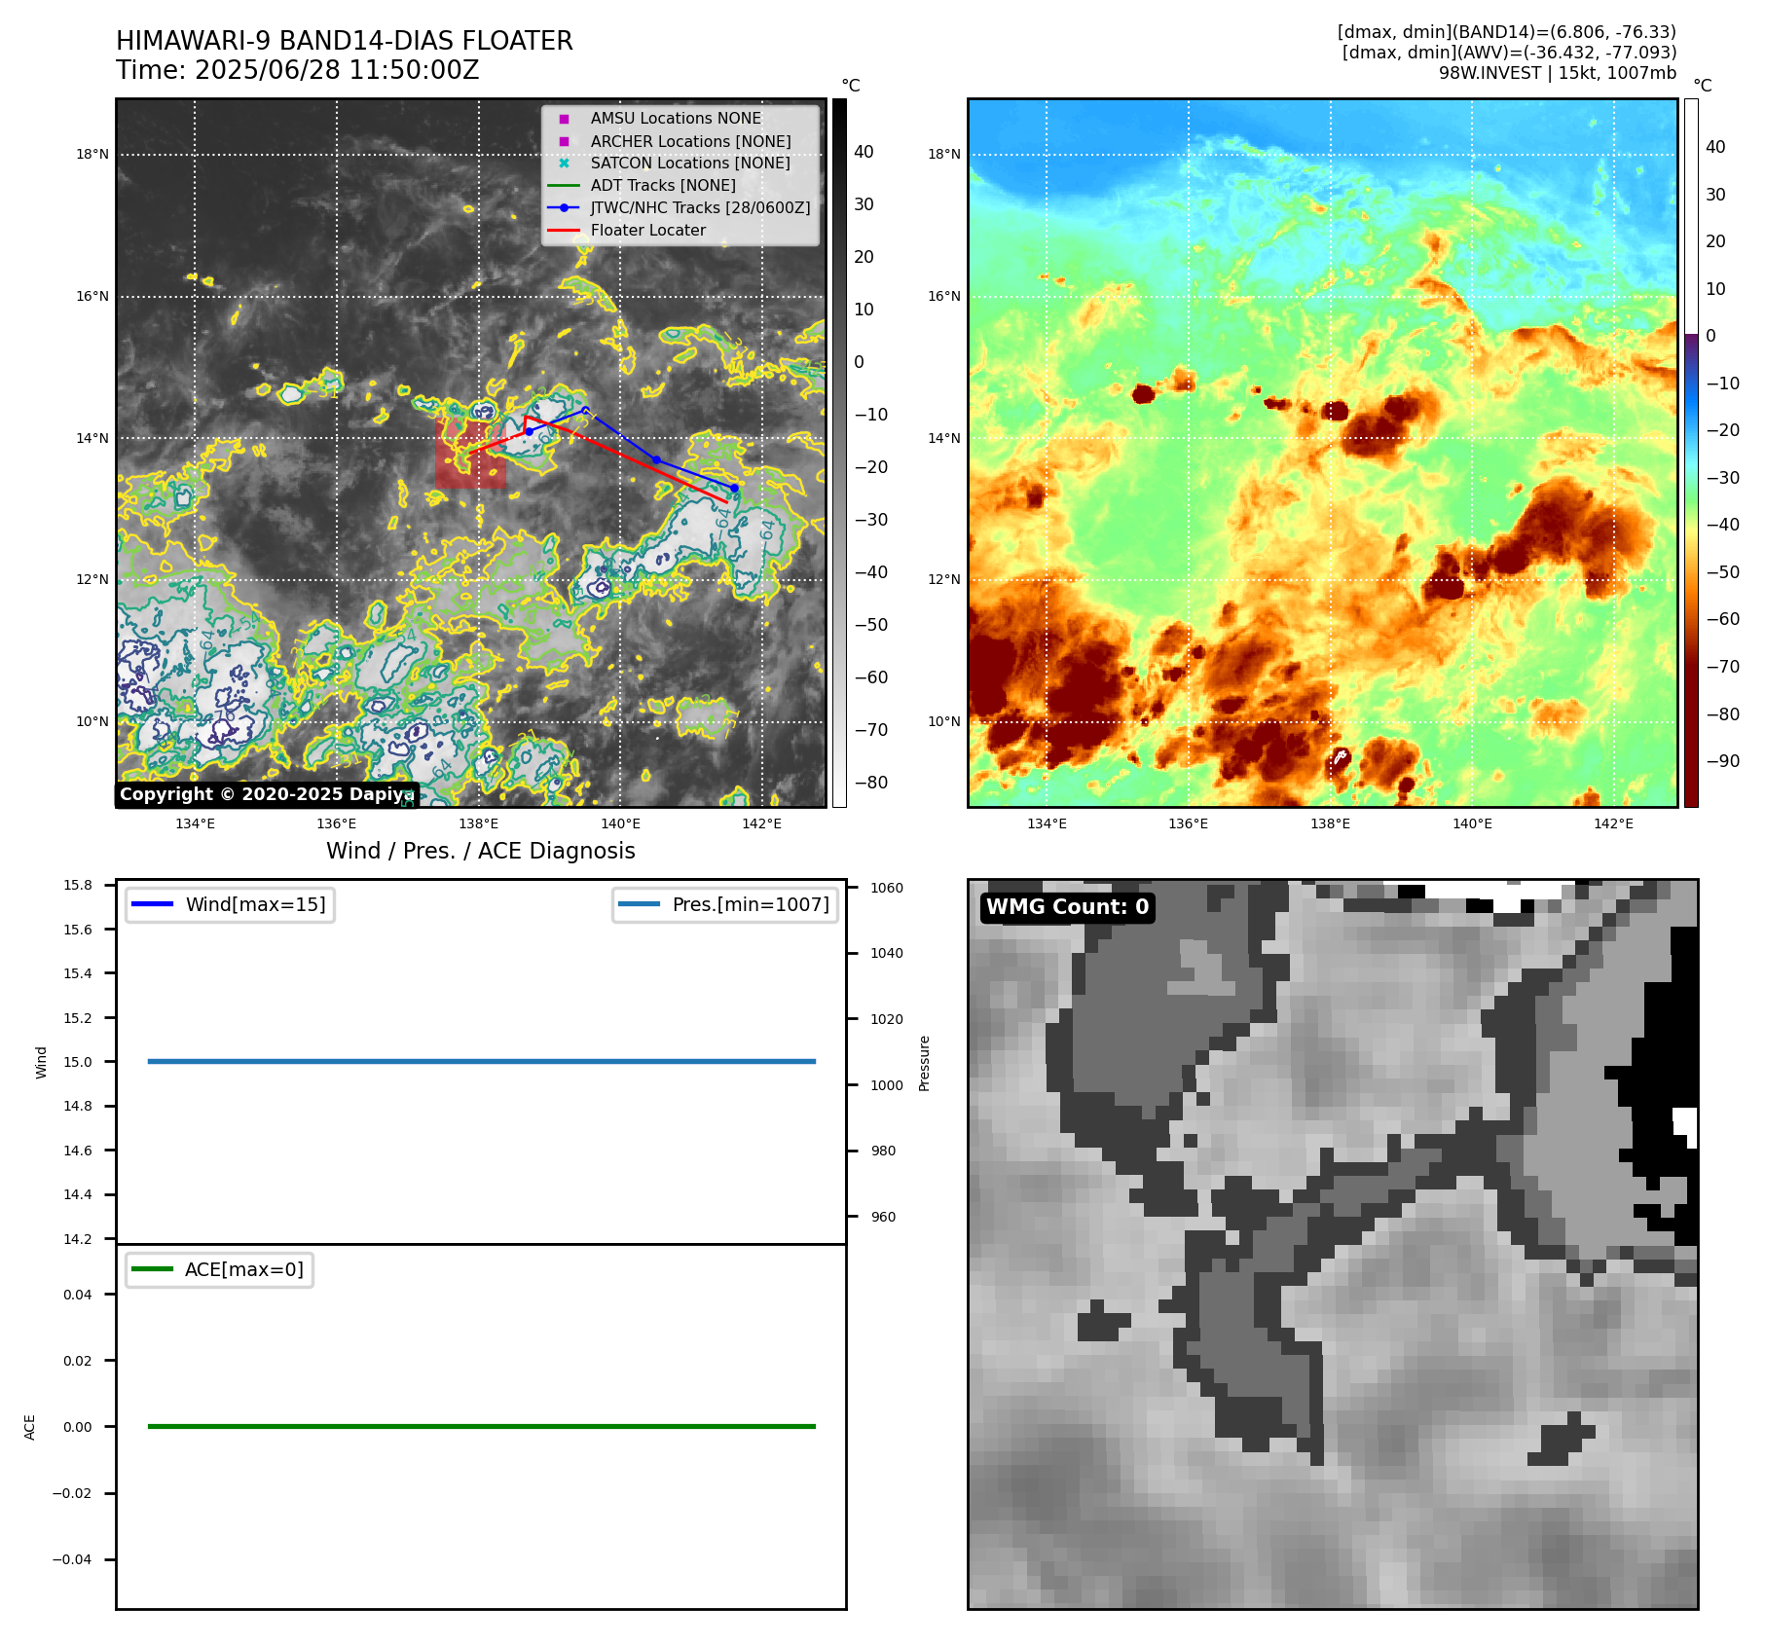The image size is (1765, 1645).
Task: Click the 134°E longitude label on left map
Action: pyautogui.click(x=195, y=823)
